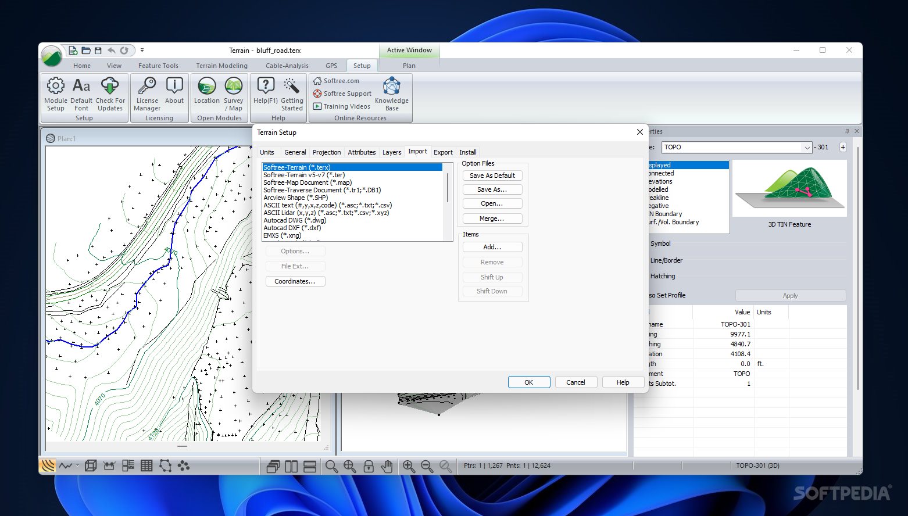908x516 pixels.
Task: Switch to the Home ribbon tab
Action: (82, 66)
